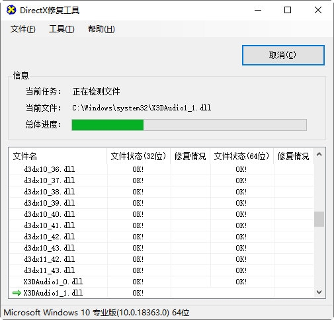
Task: Click the 正在检测文件 task text
Action: (96, 91)
